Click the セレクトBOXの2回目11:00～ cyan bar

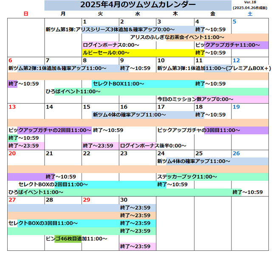[53, 184]
